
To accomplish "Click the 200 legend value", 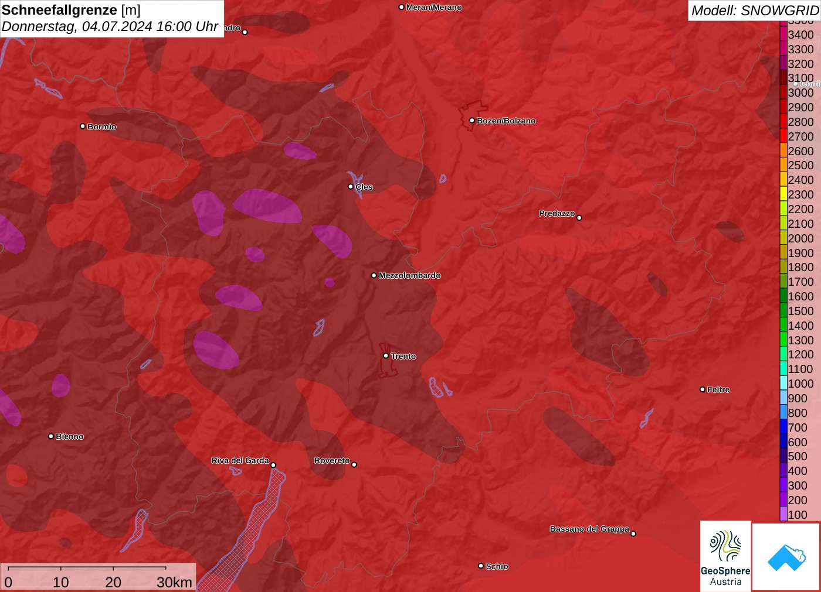I will point(798,500).
